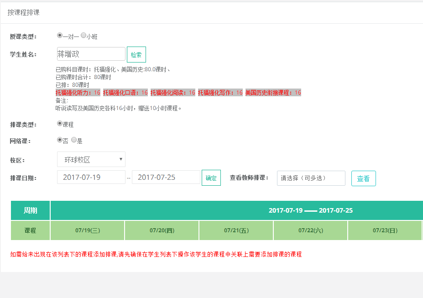Image resolution: width=423 pixels, height=298 pixels.
Task: Choose 否 for 网络课
Action: coord(60,140)
